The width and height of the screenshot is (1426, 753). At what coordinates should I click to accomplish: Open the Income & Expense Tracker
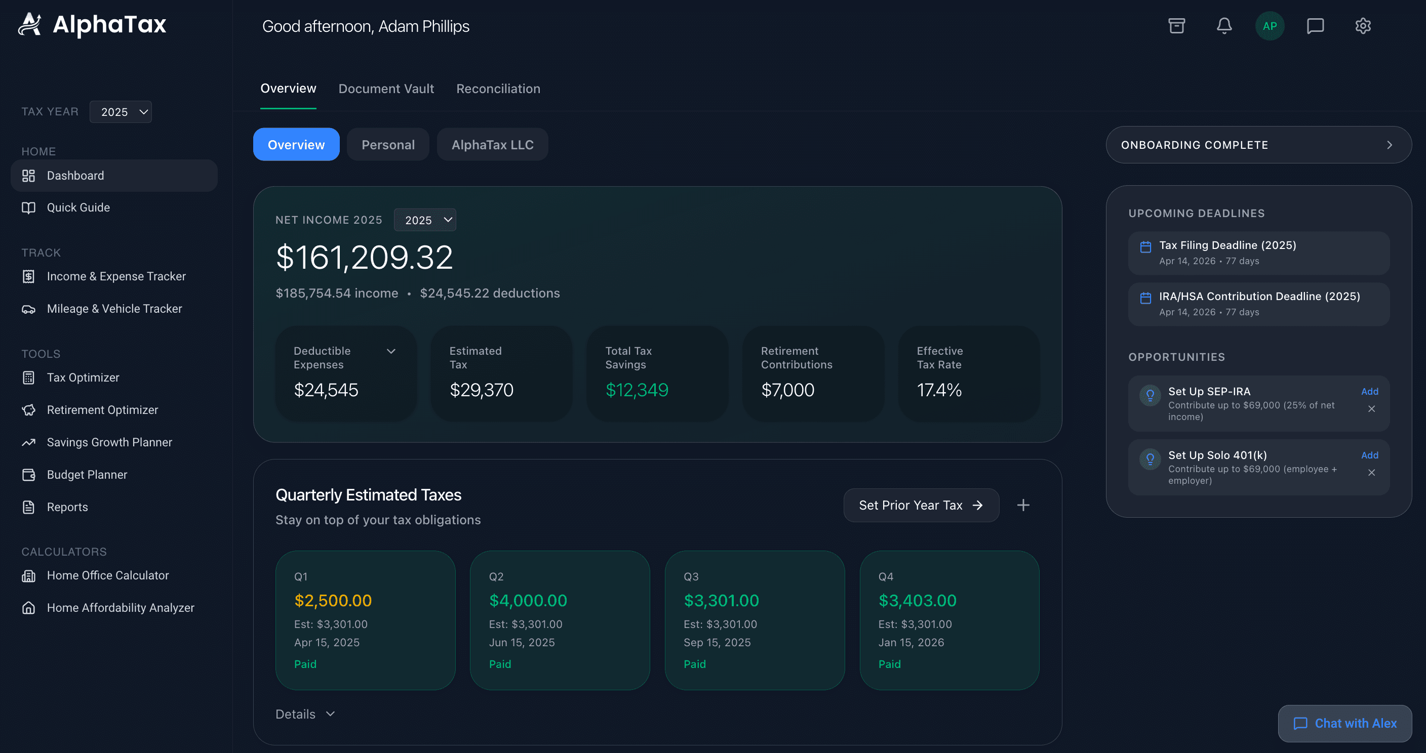click(x=116, y=276)
